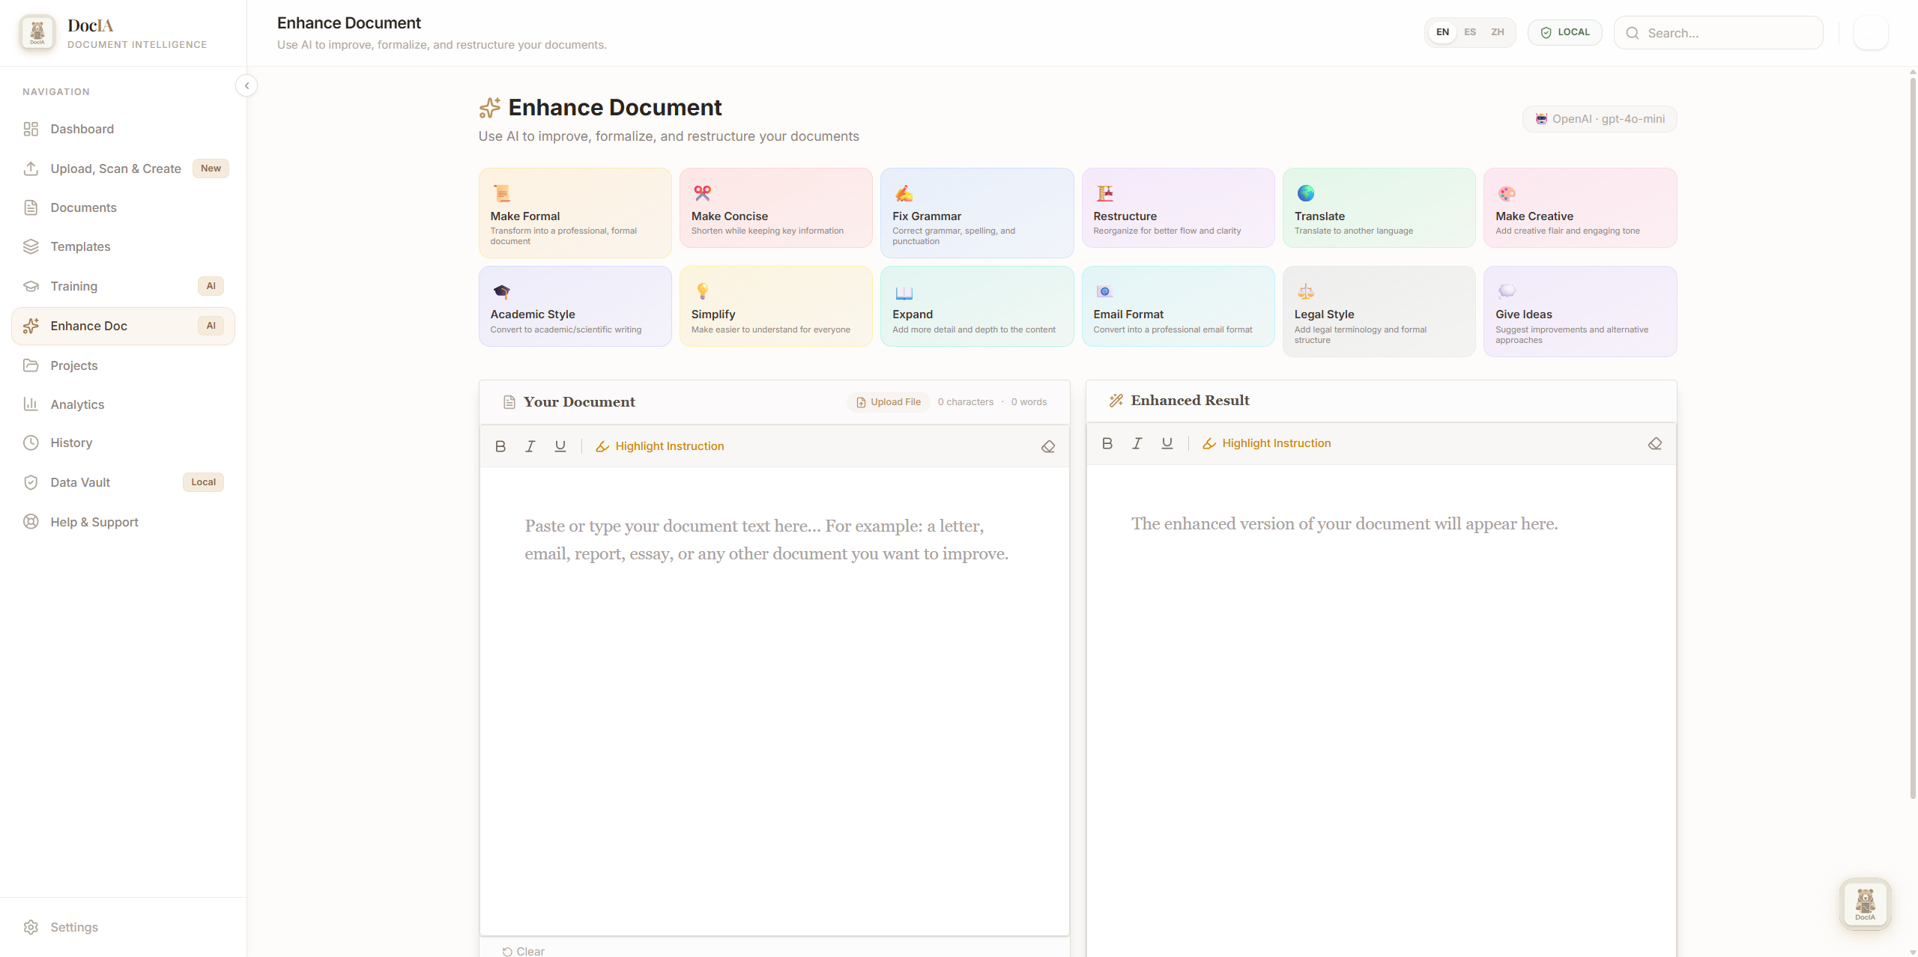Switch language selector to ZH

pos(1497,31)
